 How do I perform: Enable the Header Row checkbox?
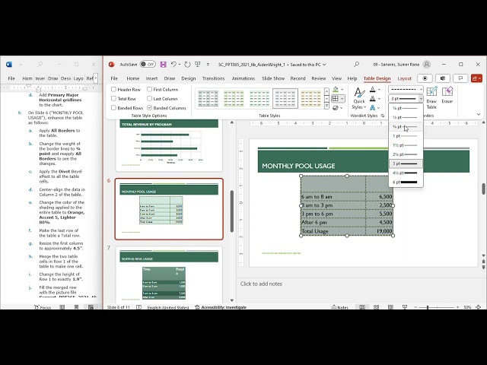113,90
